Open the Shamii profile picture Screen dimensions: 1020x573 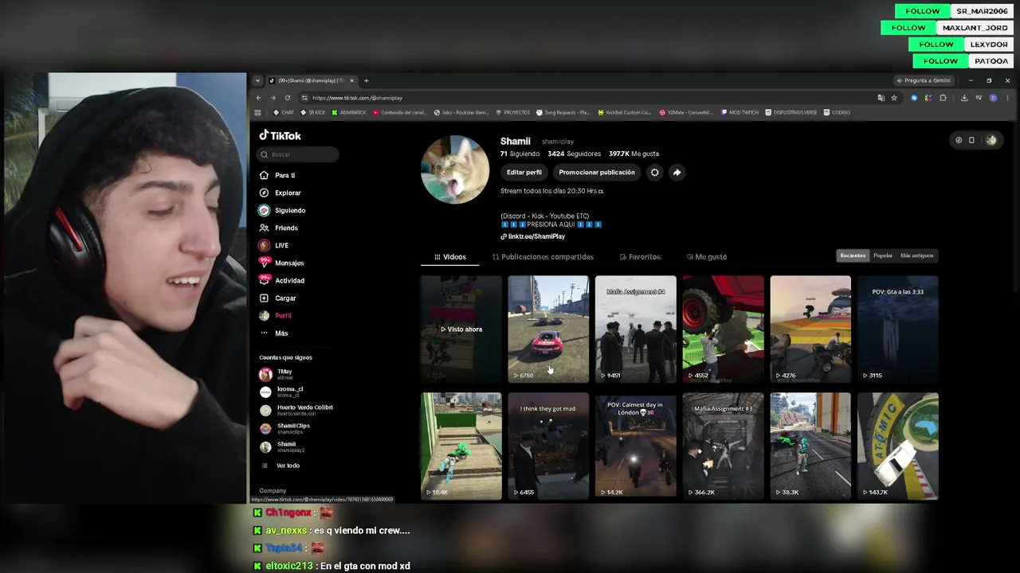[x=455, y=170]
